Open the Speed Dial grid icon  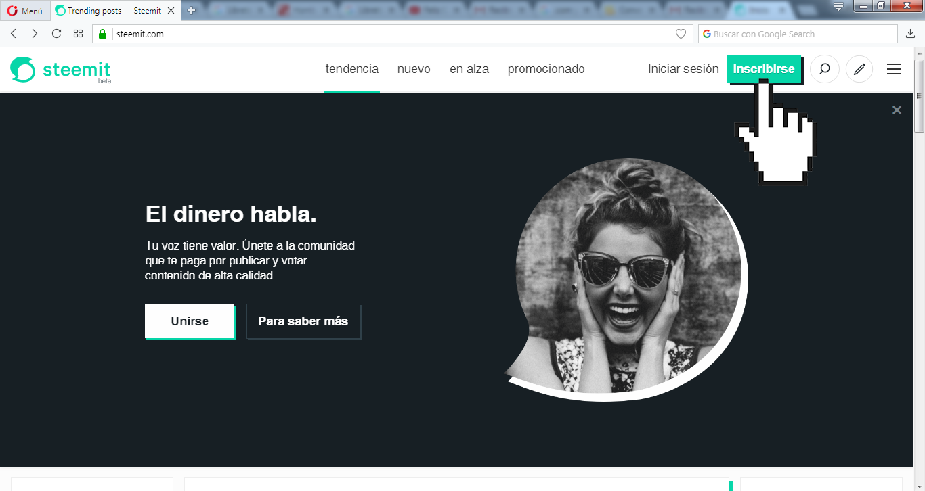coord(79,34)
